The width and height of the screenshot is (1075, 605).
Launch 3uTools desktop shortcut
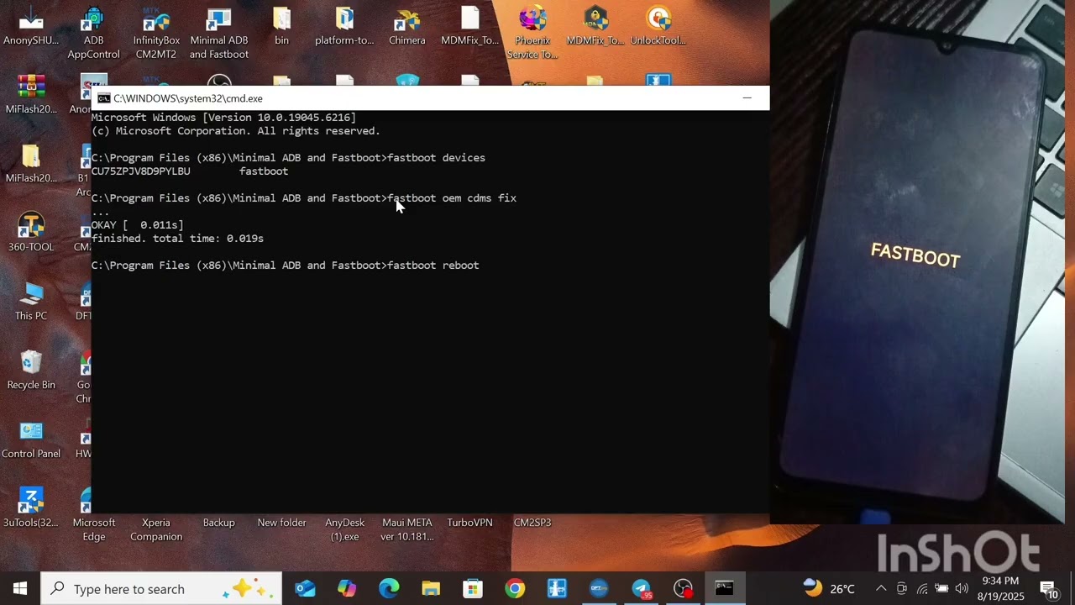click(x=31, y=508)
